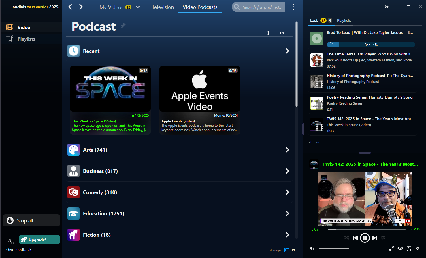Click the Fiction unicorn icon
This screenshot has height=258, width=426.
coord(73,235)
